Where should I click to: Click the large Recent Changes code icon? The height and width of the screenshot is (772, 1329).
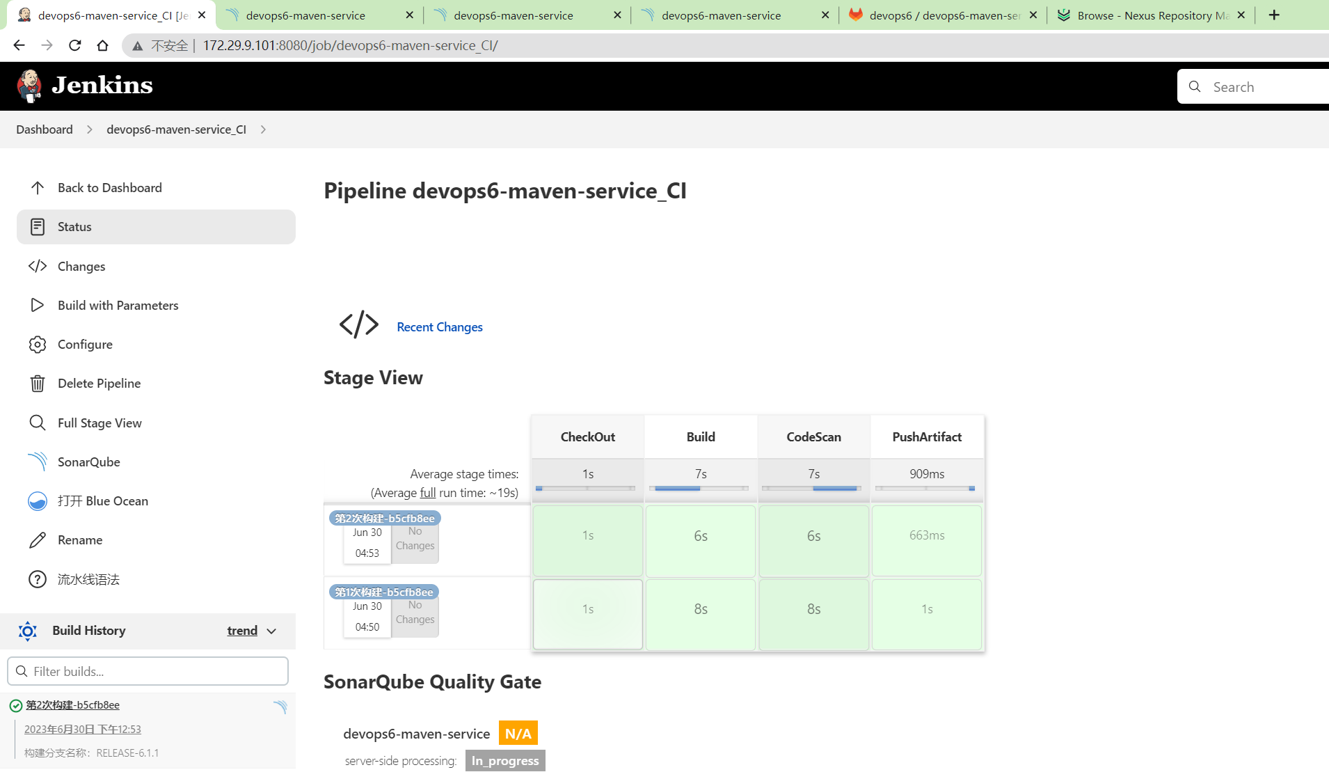[359, 325]
